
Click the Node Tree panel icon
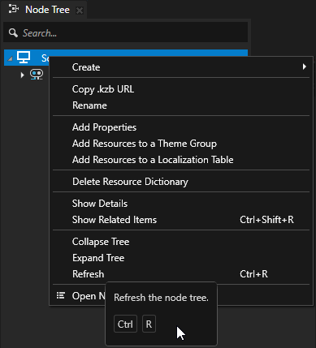[13, 10]
